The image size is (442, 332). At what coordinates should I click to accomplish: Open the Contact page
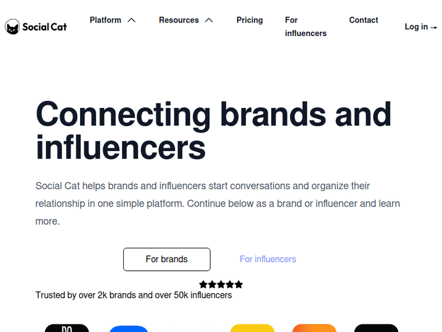[x=364, y=20]
